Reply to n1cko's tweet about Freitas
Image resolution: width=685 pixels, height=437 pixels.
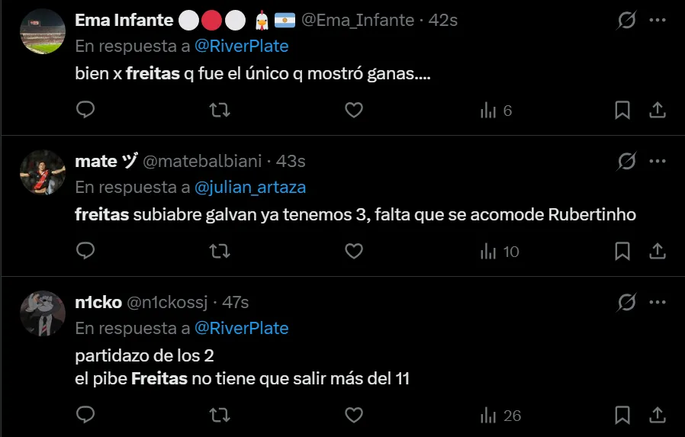click(86, 415)
